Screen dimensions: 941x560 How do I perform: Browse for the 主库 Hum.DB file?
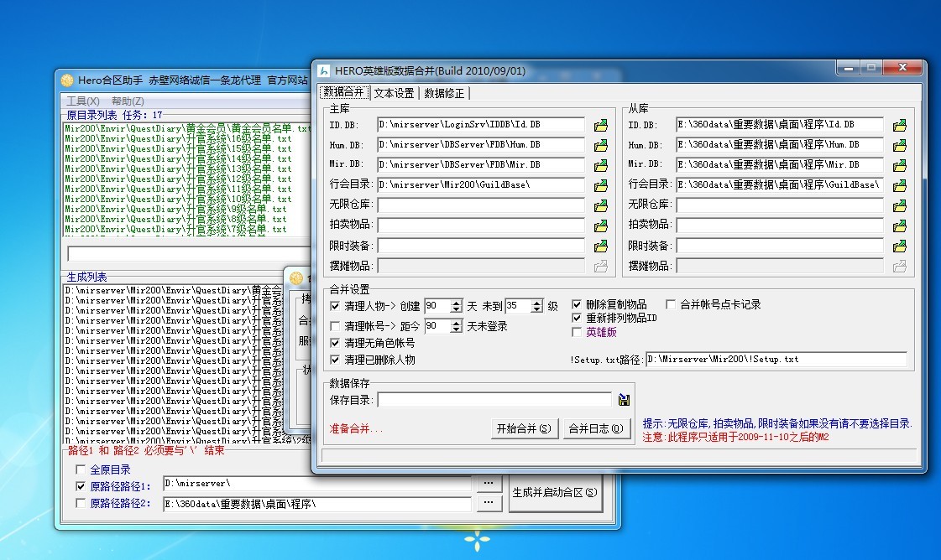pyautogui.click(x=600, y=145)
